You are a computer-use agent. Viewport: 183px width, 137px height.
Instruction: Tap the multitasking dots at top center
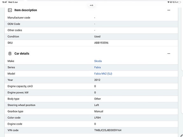click(x=92, y=5)
